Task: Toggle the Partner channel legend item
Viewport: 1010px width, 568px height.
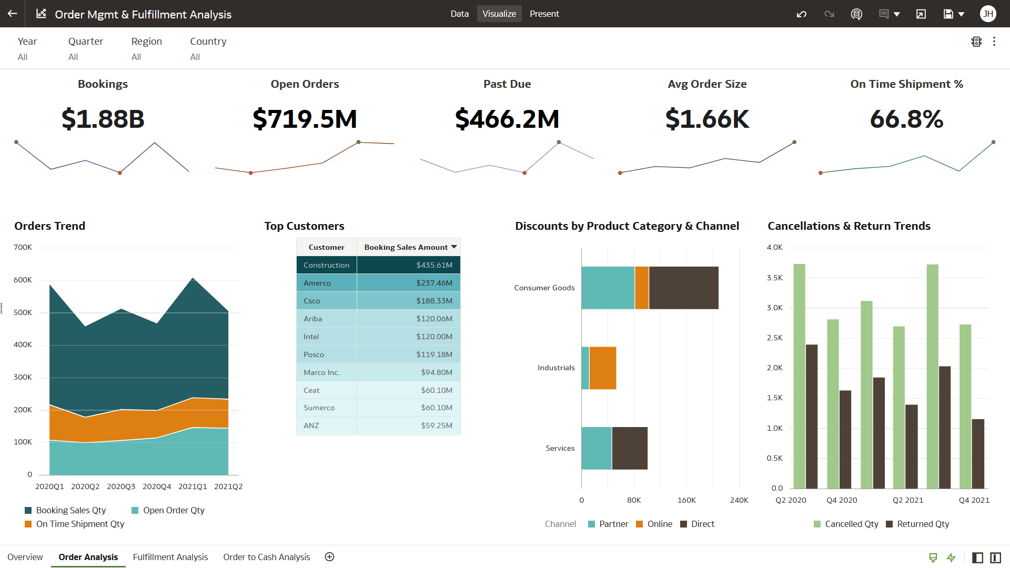Action: [x=608, y=524]
